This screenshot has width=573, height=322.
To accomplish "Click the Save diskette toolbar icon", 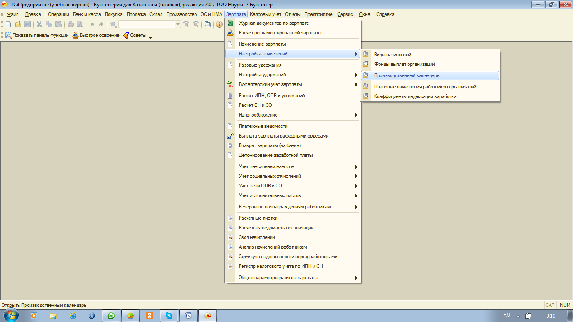I will tap(27, 24).
